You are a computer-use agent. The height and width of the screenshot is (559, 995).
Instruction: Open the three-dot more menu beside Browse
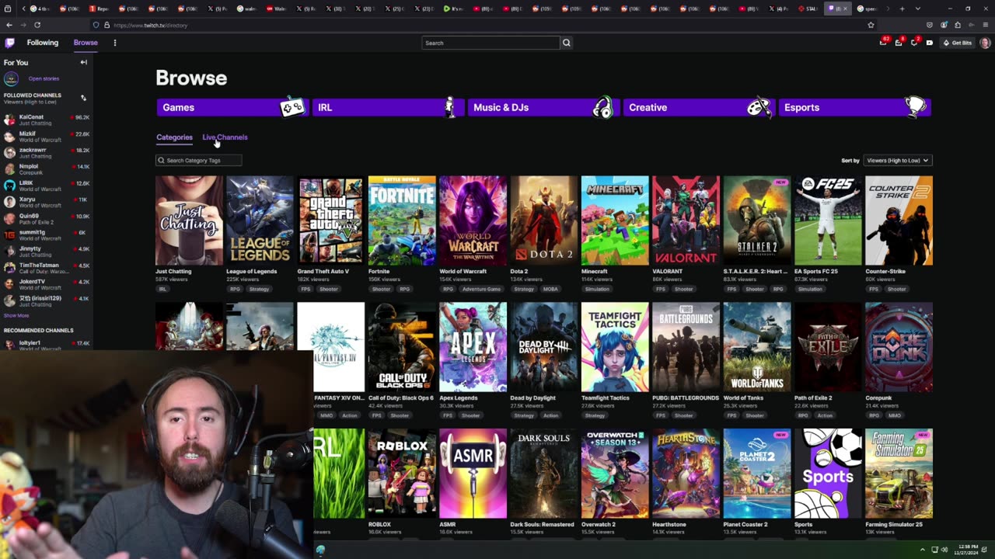(114, 43)
